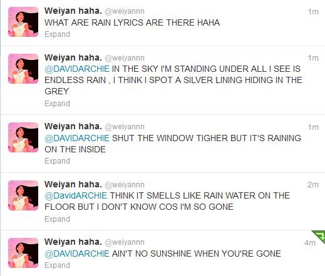The image size is (325, 276).
Task: Click the 4m timestamp on the last tweet
Action: [310, 243]
